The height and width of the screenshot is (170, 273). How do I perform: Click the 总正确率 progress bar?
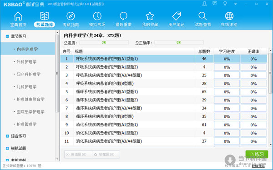(179, 42)
